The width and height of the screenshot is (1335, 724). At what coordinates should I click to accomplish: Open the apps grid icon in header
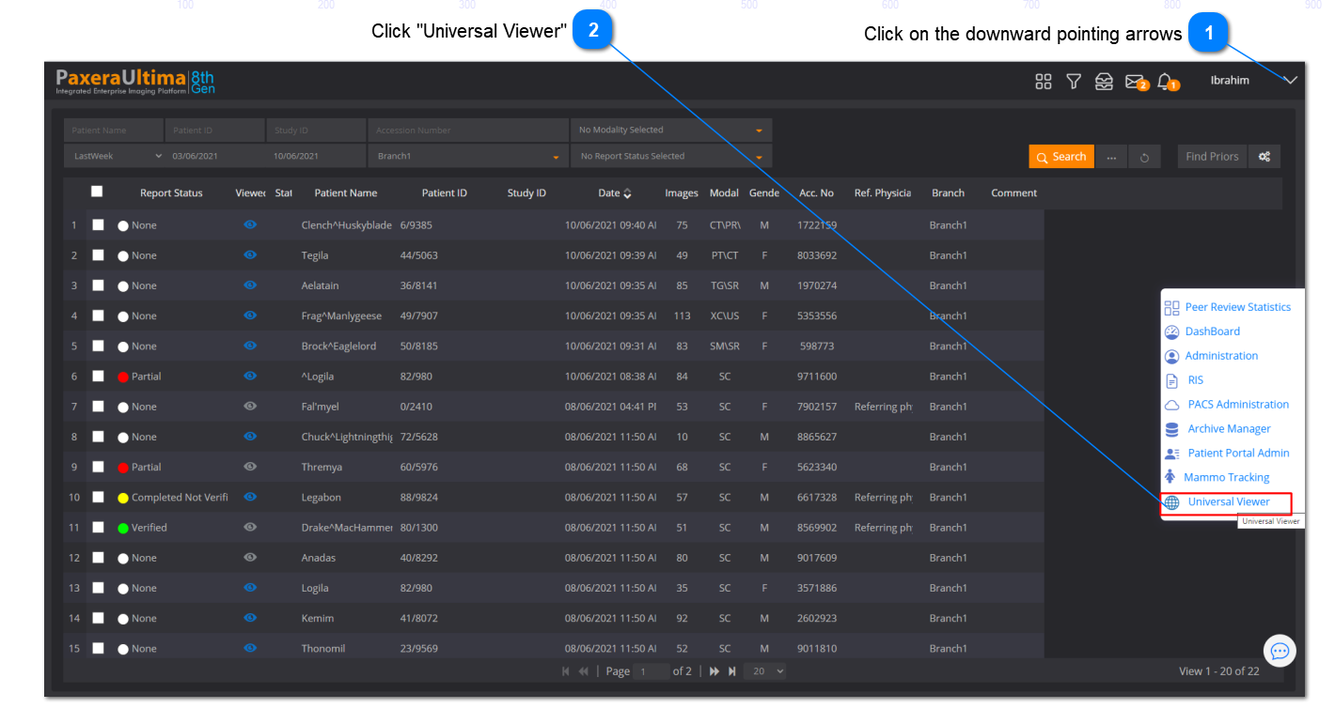1043,82
